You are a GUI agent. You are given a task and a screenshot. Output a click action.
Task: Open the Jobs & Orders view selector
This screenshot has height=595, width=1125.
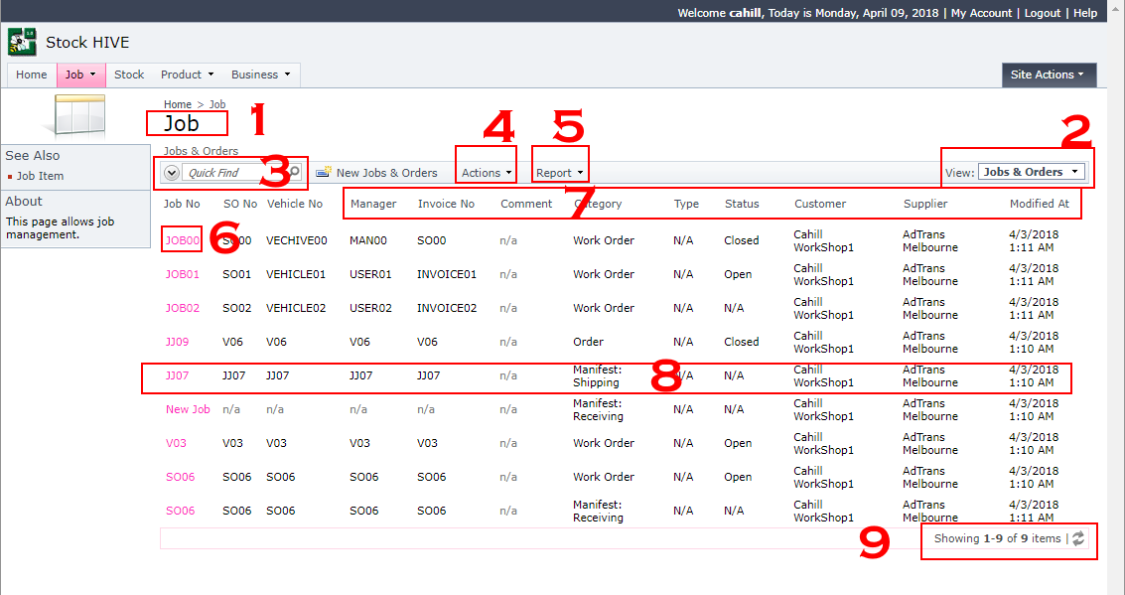[1031, 172]
